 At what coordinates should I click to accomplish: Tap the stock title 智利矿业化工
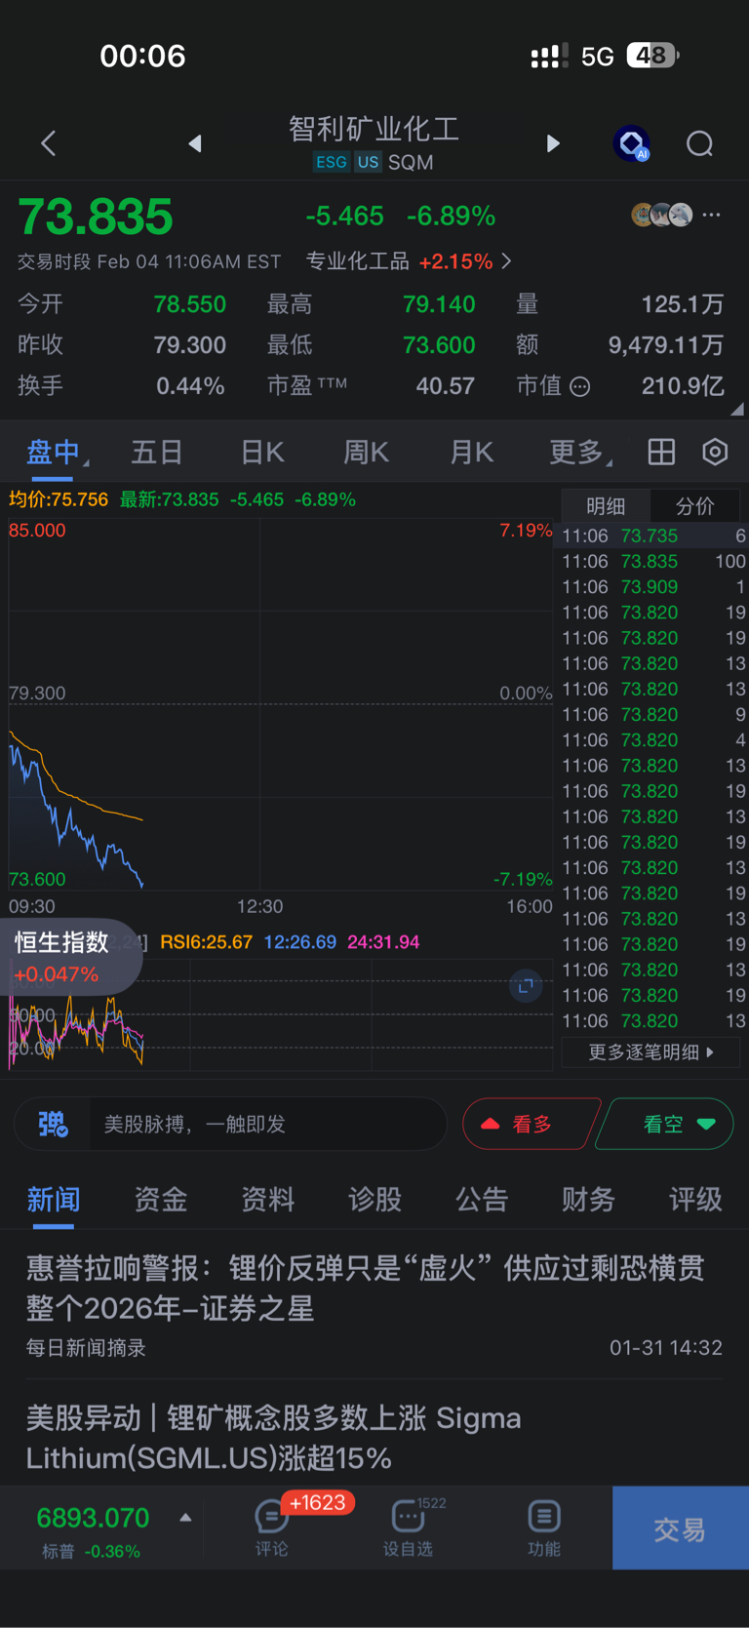click(x=374, y=130)
